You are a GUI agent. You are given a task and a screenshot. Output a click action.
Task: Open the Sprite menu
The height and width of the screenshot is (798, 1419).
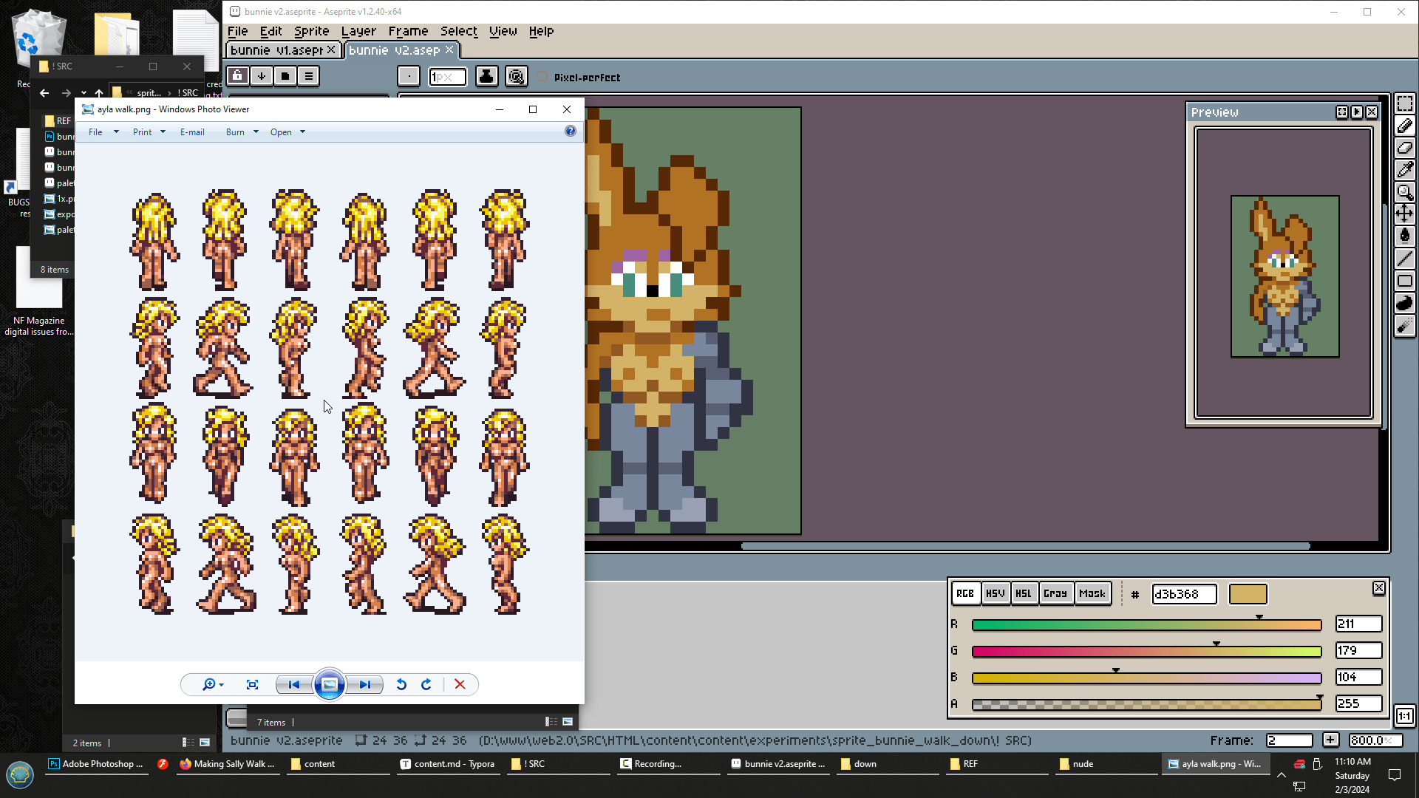point(311,31)
